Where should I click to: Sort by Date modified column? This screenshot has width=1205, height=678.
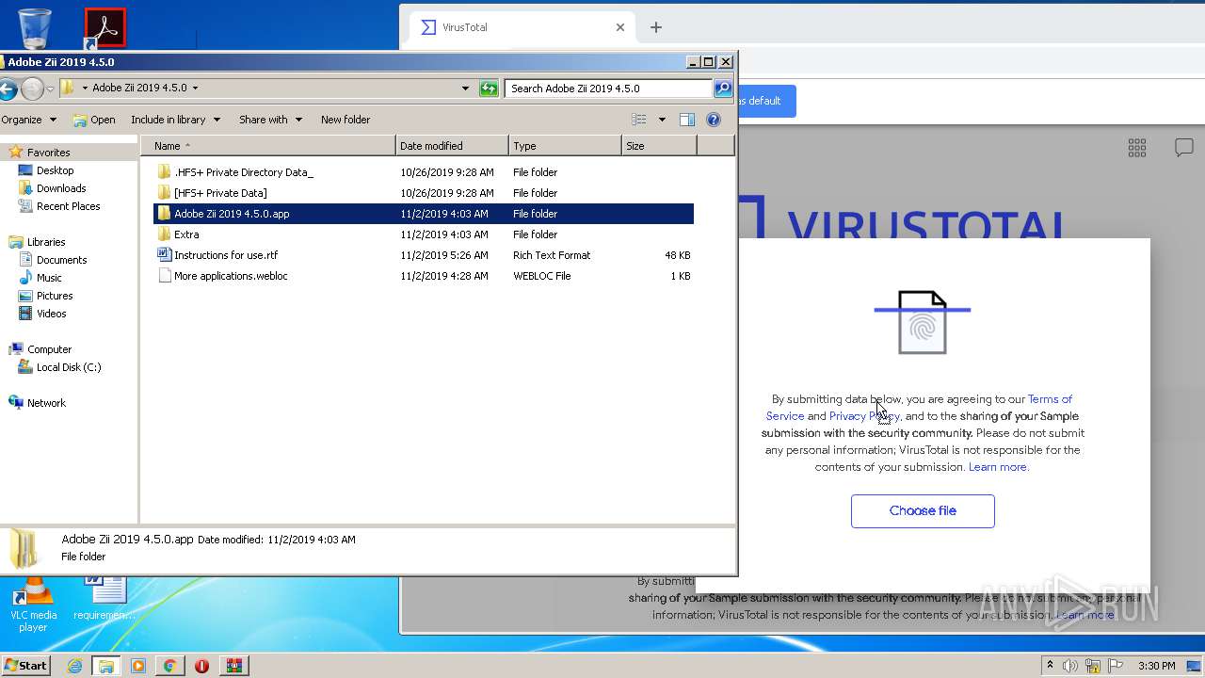tap(453, 146)
